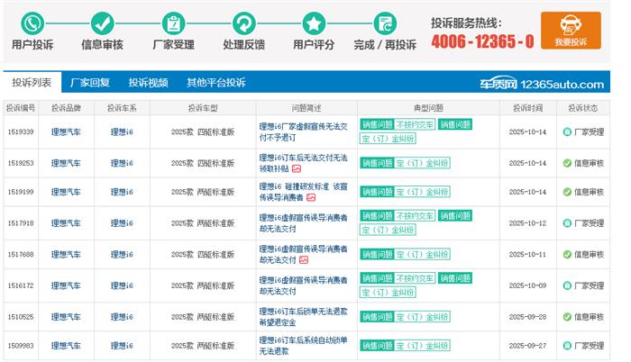Click the 用户投诉 phone step icon
The width and height of the screenshot is (631, 362).
(x=32, y=23)
